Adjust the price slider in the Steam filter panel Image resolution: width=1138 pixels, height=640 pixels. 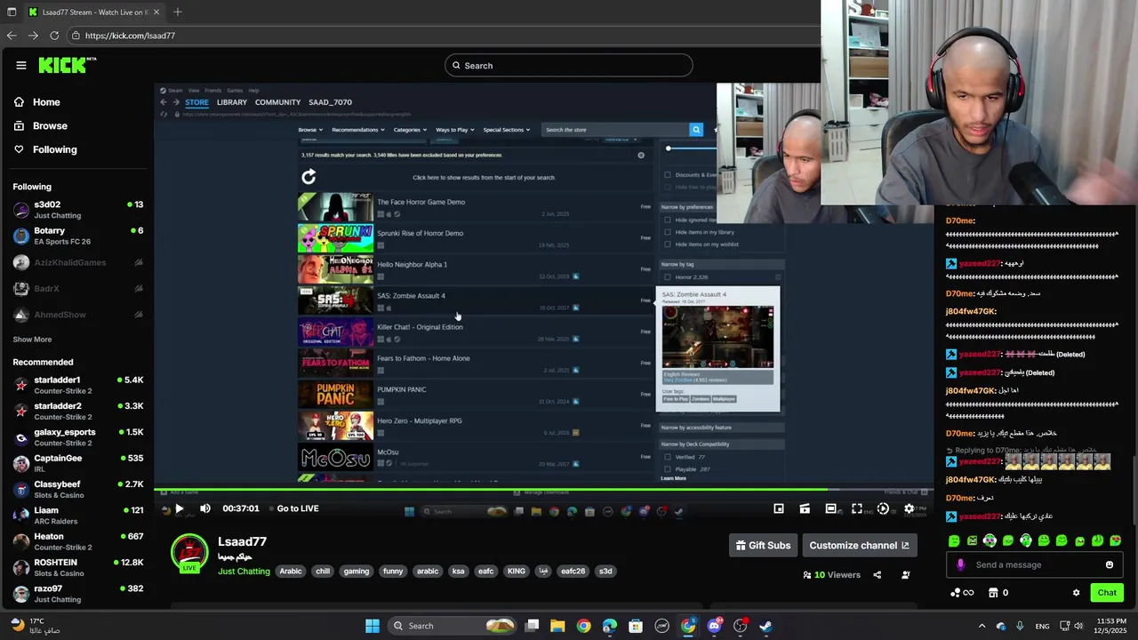coord(669,148)
